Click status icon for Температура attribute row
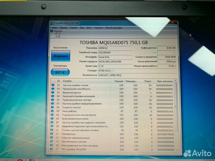Viewport: 215px width, 161px height. [52, 134]
